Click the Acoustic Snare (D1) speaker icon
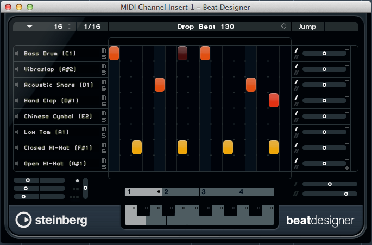Image resolution: width=372 pixels, height=245 pixels. 17,85
